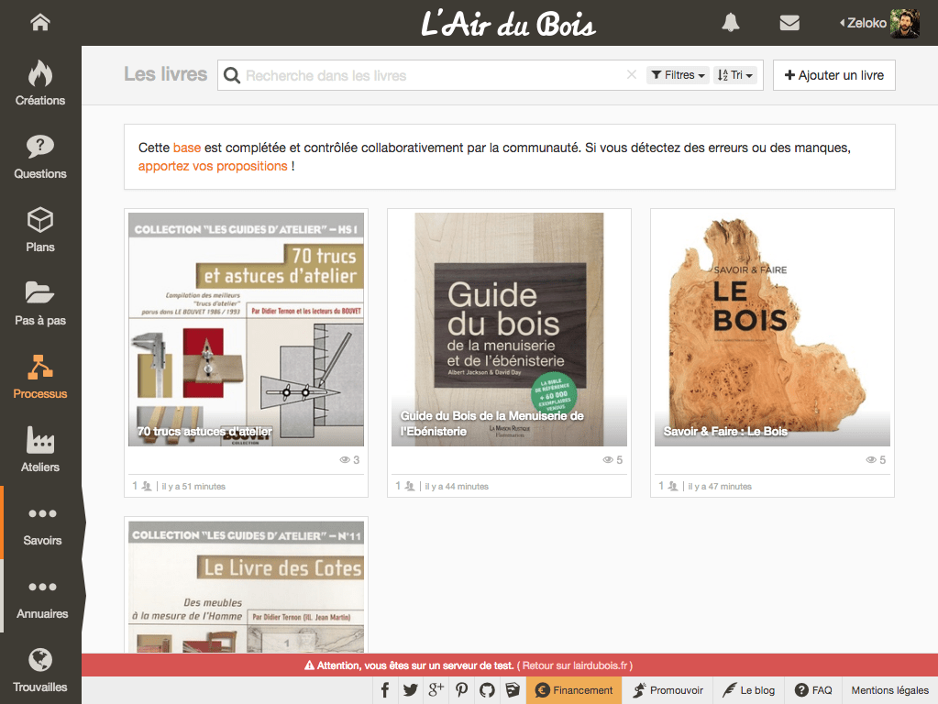Open the Trouvailles globe icon

click(x=40, y=660)
